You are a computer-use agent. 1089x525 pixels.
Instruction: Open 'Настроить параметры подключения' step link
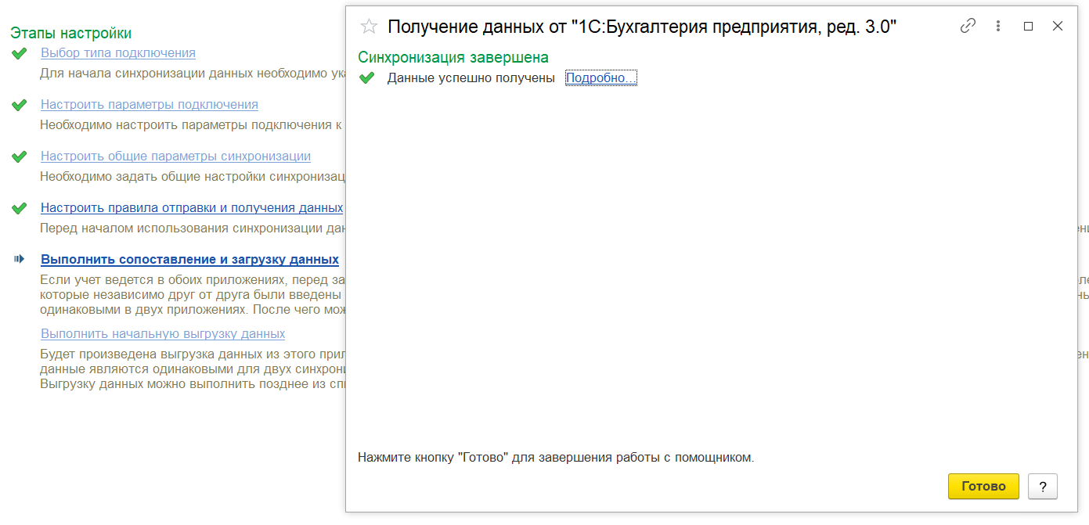[150, 105]
